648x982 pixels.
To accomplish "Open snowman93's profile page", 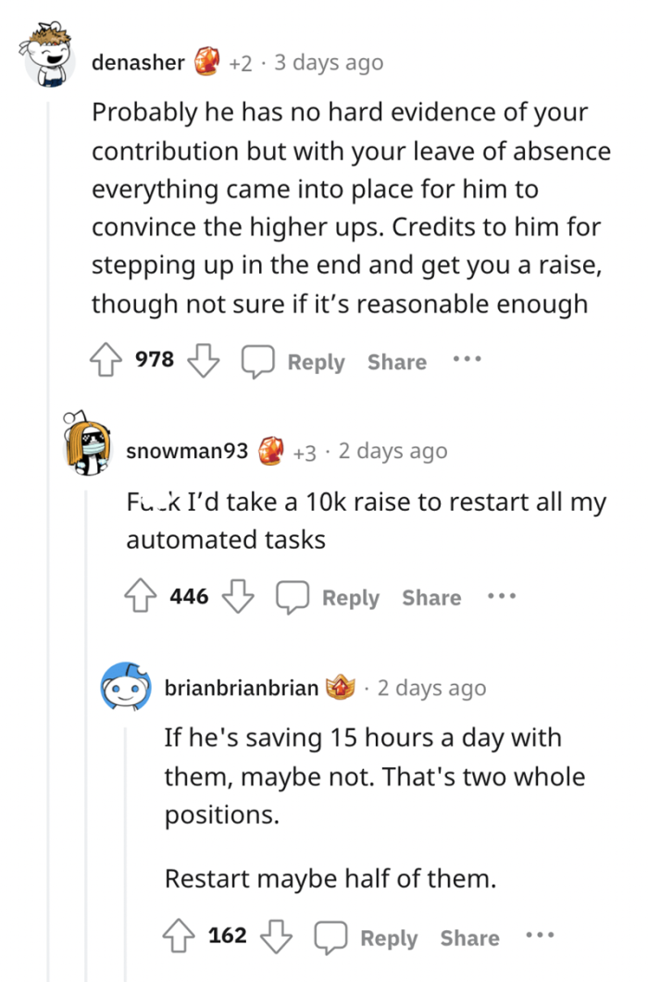I will [x=187, y=451].
